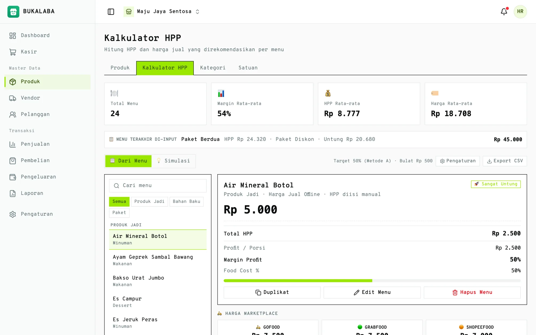Click the Paket Berdua last-input menu

coord(200,139)
